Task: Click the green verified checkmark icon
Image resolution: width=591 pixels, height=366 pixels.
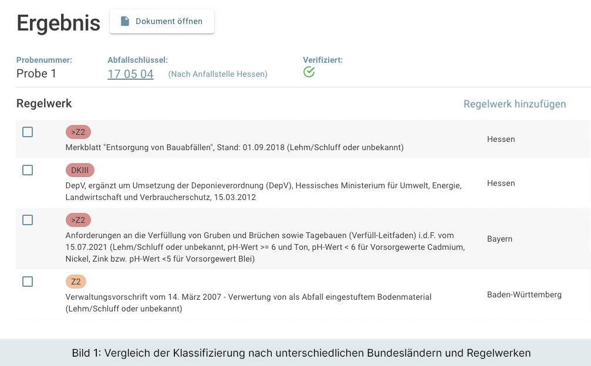Action: [309, 72]
